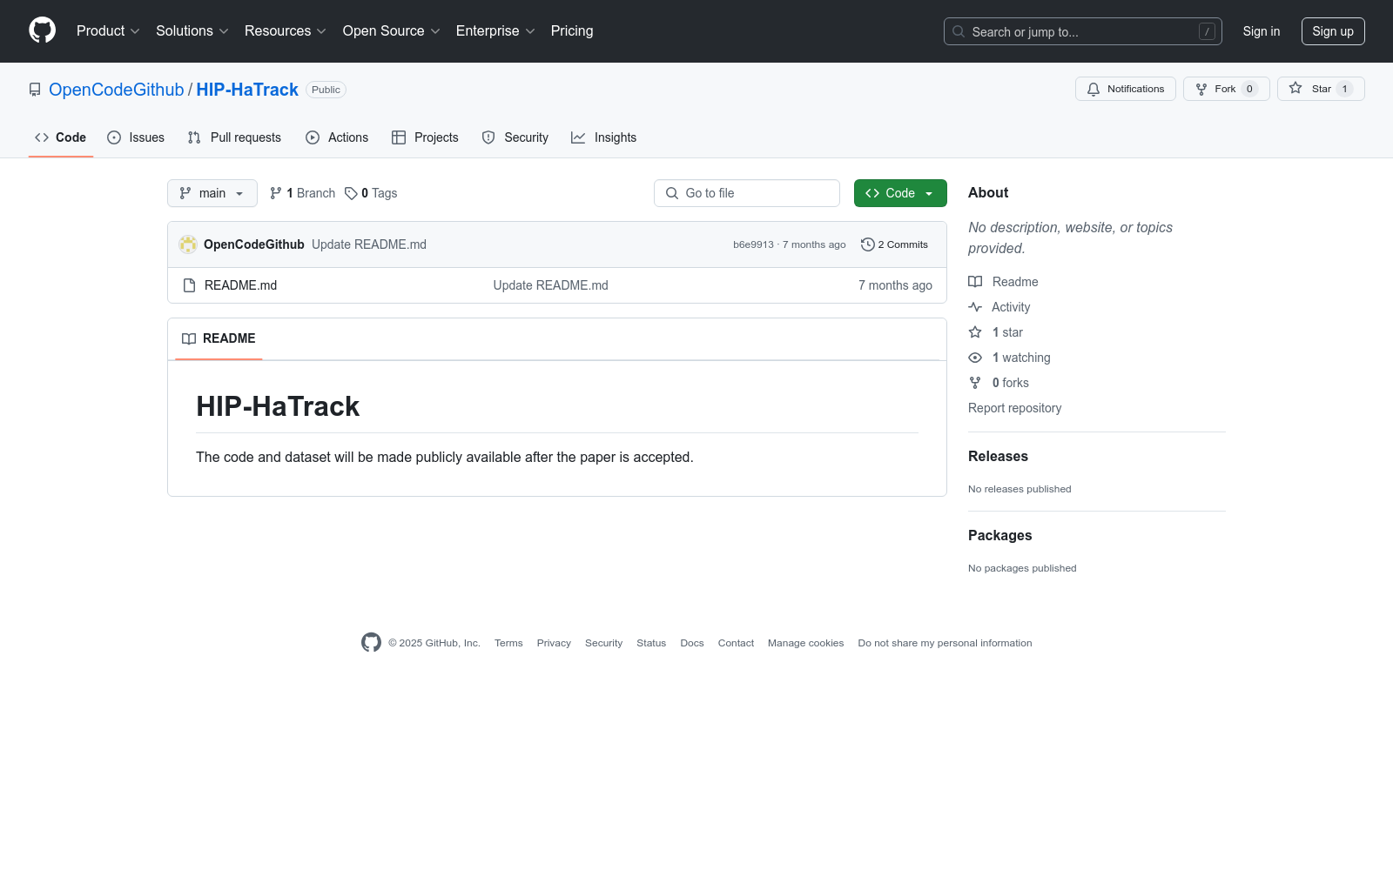The width and height of the screenshot is (1393, 870).
Task: Expand the Open Source menu
Action: point(392,31)
